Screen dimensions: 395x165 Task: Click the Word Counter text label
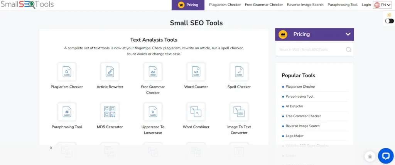(x=196, y=87)
